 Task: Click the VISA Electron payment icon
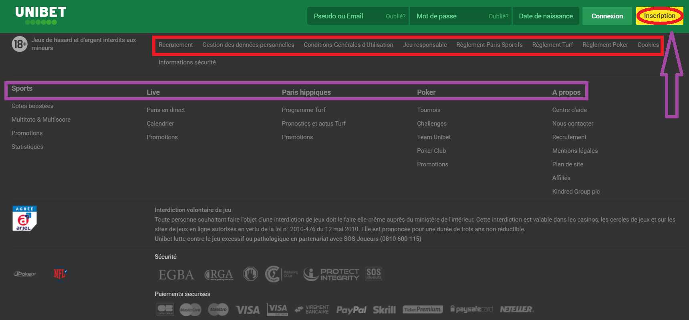[277, 309]
